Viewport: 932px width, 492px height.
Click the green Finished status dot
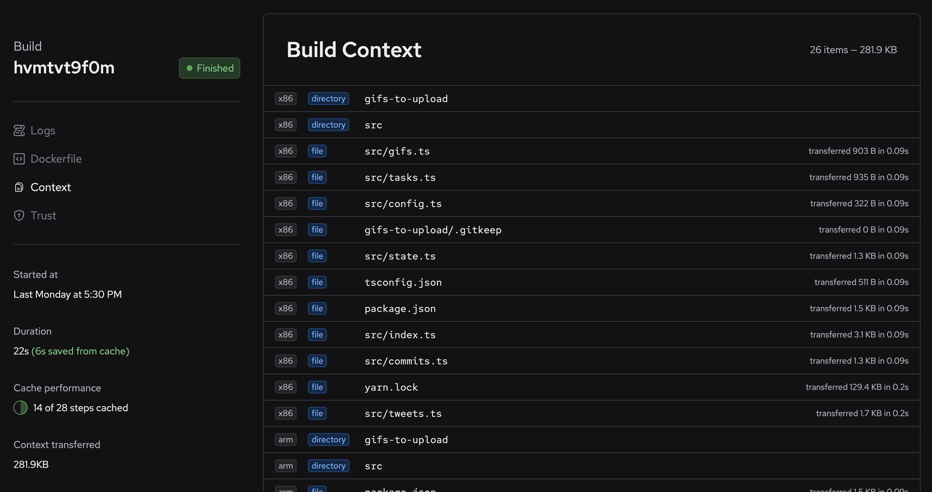point(189,68)
